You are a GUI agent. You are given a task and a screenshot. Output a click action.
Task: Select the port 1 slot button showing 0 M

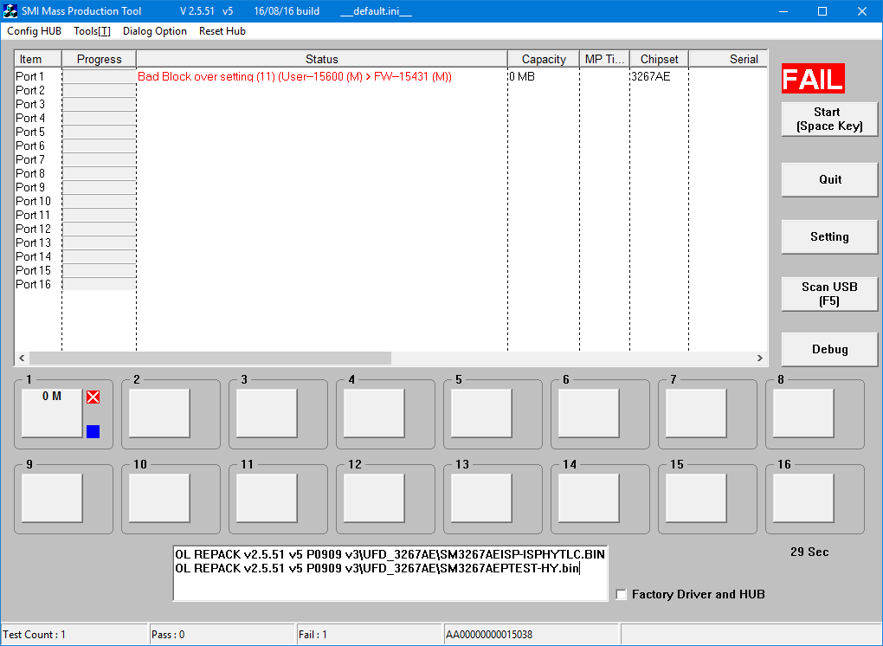click(52, 413)
